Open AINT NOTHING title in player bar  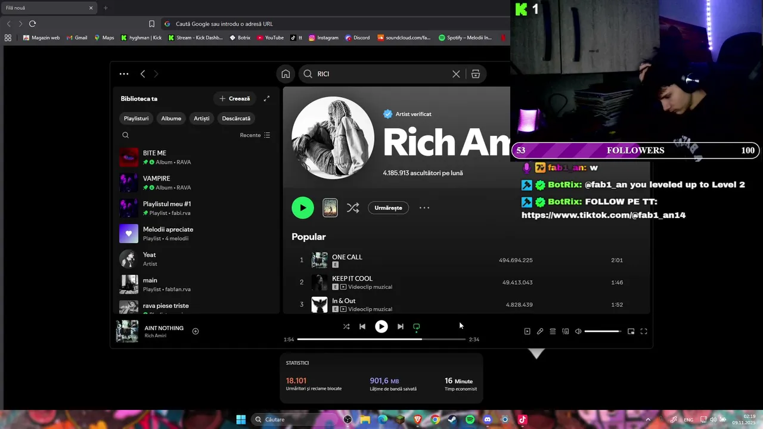[164, 328]
